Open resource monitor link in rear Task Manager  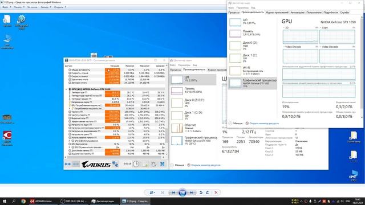pos(204,165)
